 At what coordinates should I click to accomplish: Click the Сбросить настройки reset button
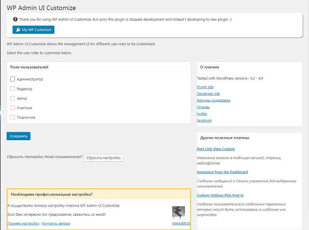coord(103,158)
